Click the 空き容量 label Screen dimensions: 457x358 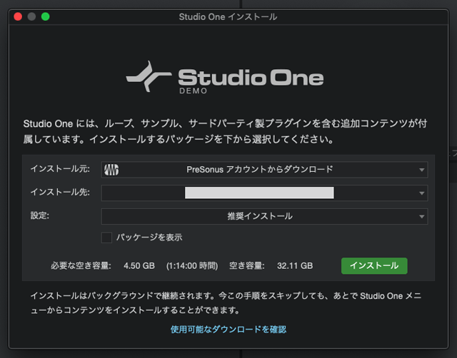pyautogui.click(x=246, y=266)
